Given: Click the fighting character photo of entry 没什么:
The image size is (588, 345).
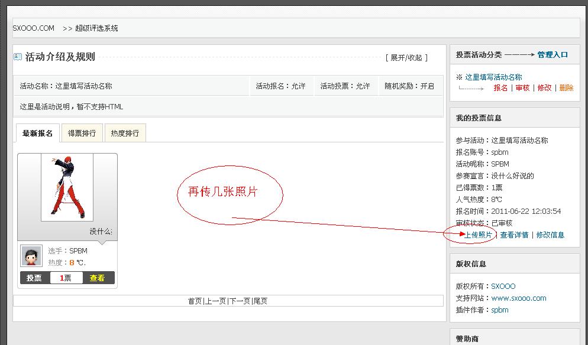Looking at the screenshot, I should click(67, 188).
